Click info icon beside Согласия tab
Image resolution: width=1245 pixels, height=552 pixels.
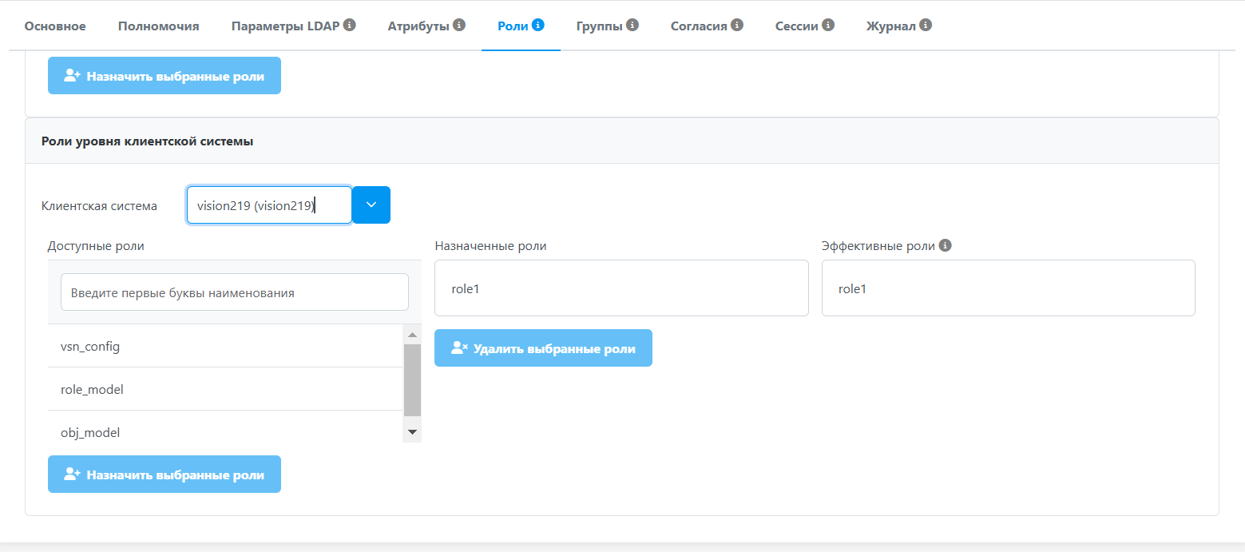[737, 25]
